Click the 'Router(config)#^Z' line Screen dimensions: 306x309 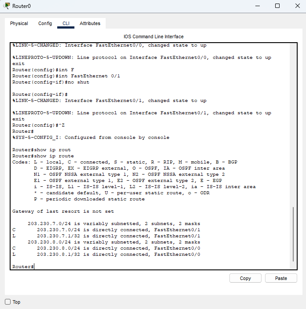(x=38, y=125)
